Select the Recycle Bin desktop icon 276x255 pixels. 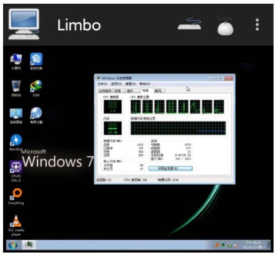16,89
